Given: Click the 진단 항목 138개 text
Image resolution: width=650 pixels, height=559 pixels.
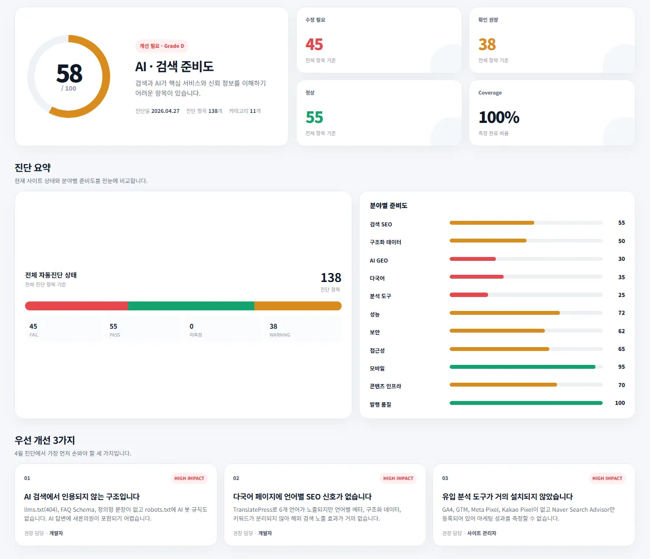Looking at the screenshot, I should (204, 111).
